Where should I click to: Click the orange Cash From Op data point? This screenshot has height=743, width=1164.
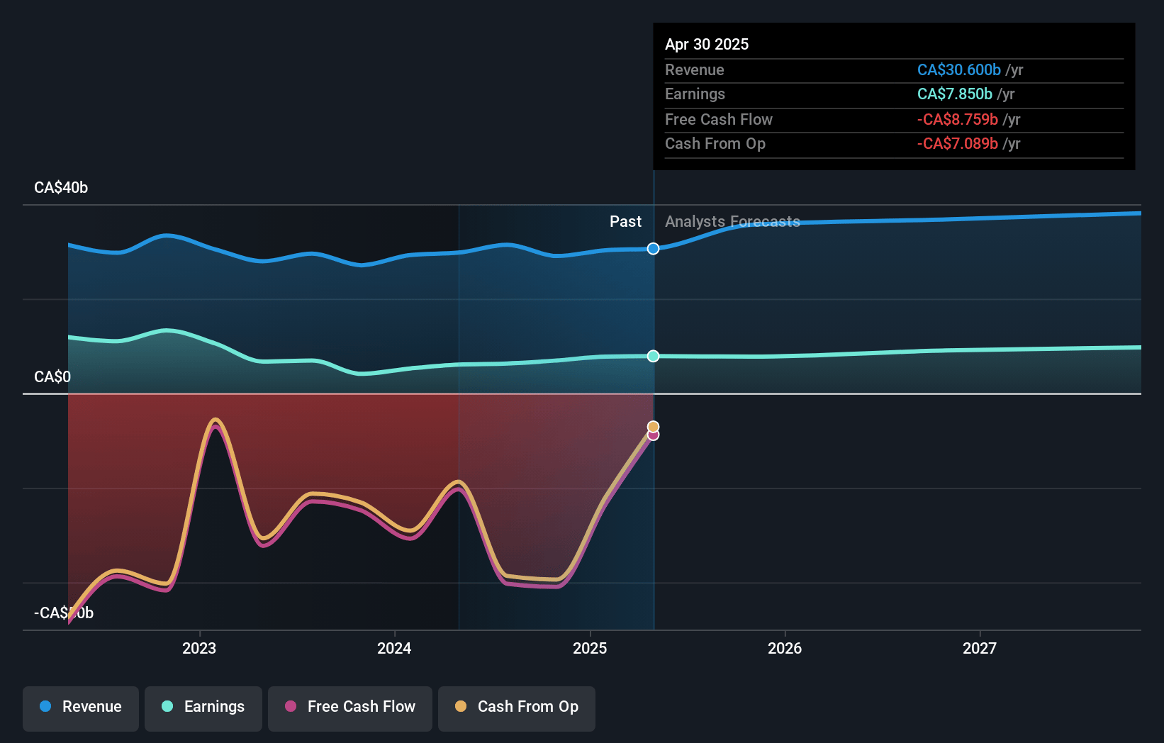pyautogui.click(x=654, y=427)
